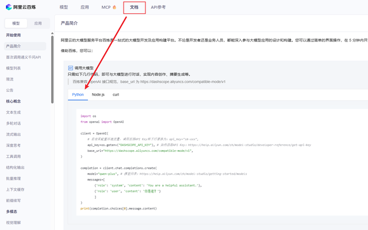368x230 pixels.
Task: Open 模型列表 in the sidebar
Action: point(13,68)
